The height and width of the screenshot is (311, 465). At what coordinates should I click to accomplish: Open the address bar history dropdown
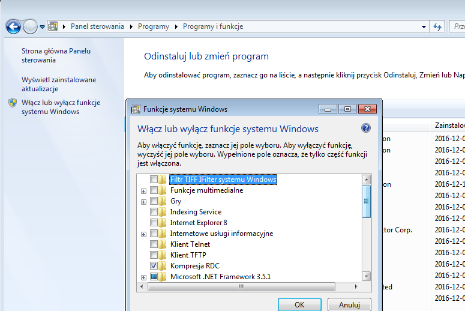tap(424, 26)
